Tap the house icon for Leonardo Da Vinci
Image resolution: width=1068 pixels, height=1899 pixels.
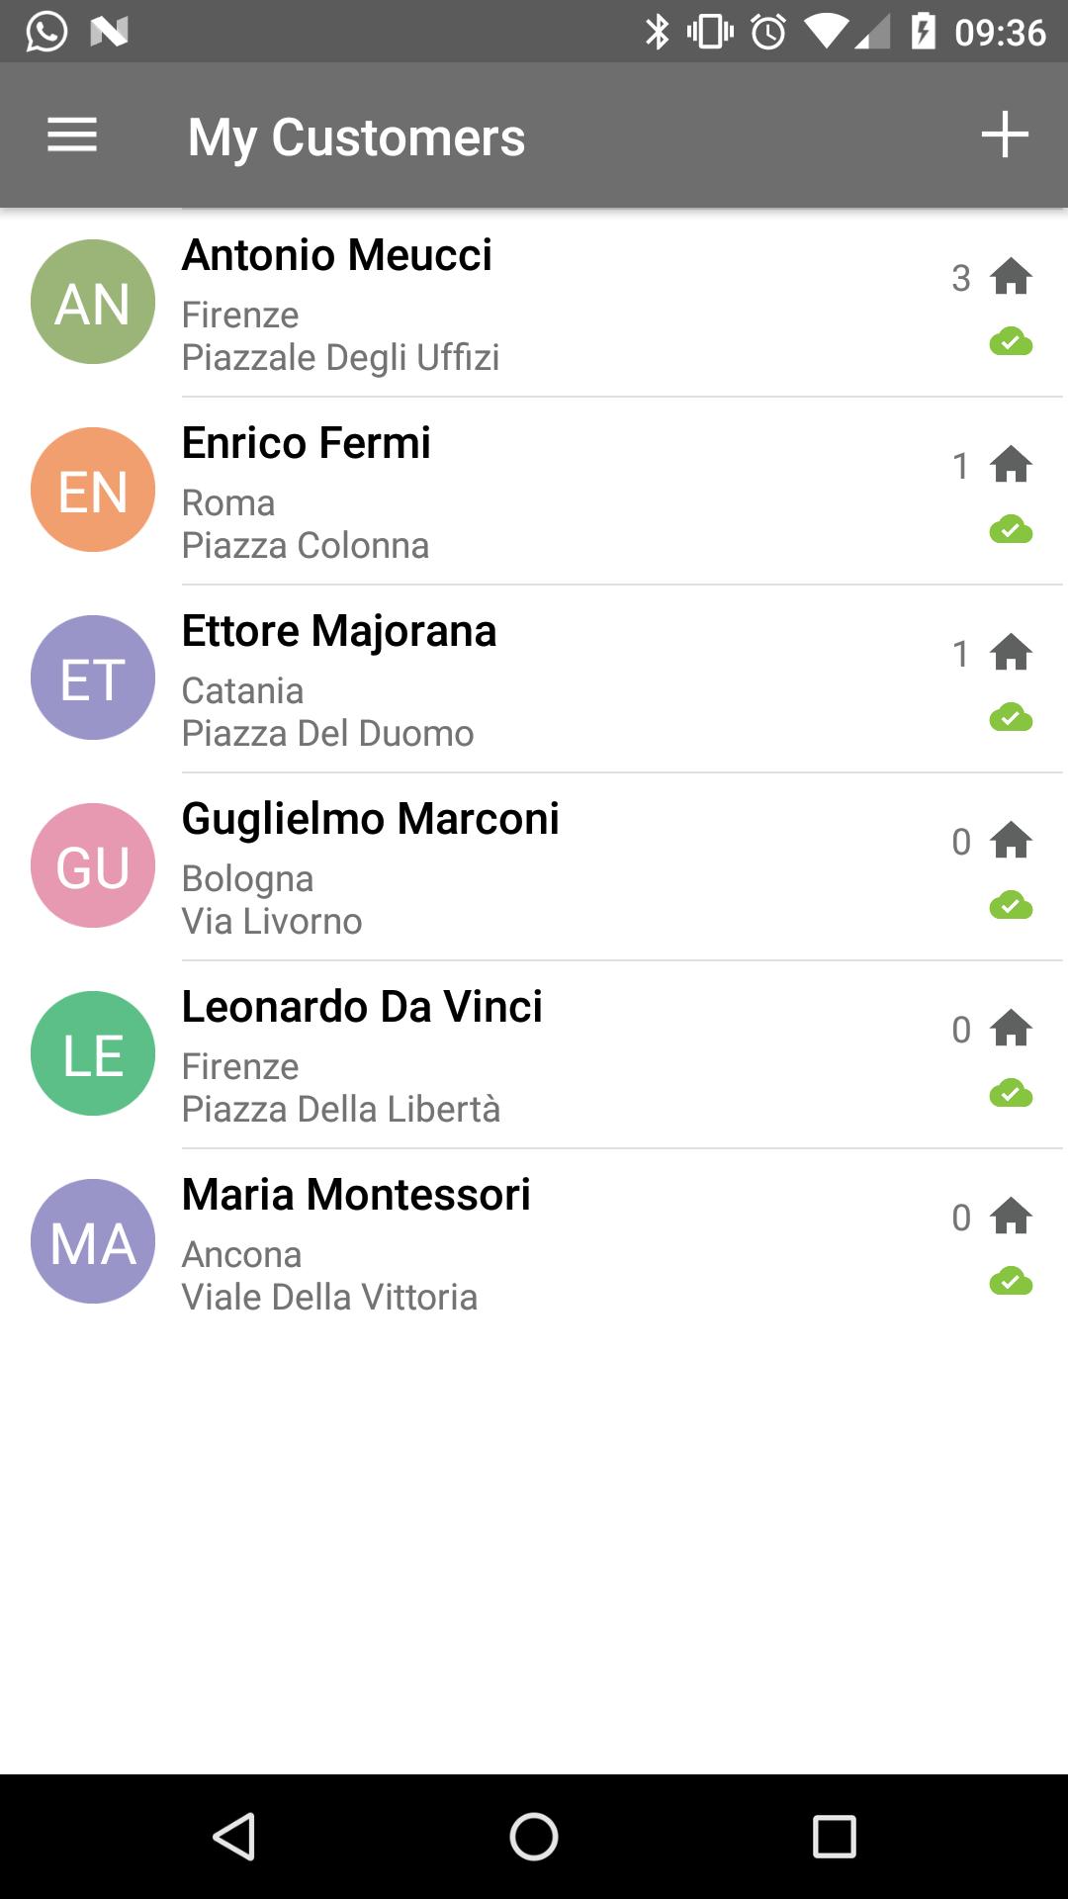tap(1011, 1028)
